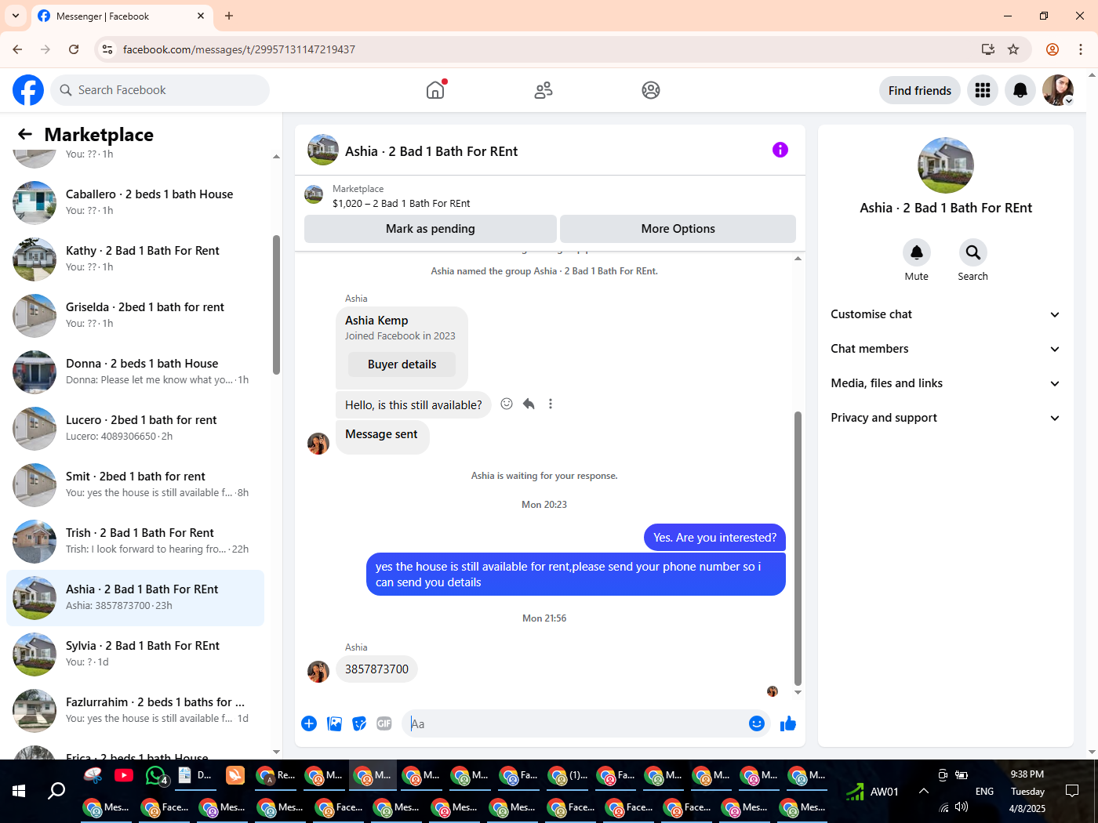
Task: Open Lucero 2bed 1 bath for rent chat
Action: (x=135, y=429)
